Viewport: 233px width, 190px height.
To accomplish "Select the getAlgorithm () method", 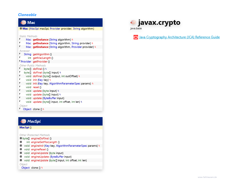I will [x=42, y=54].
